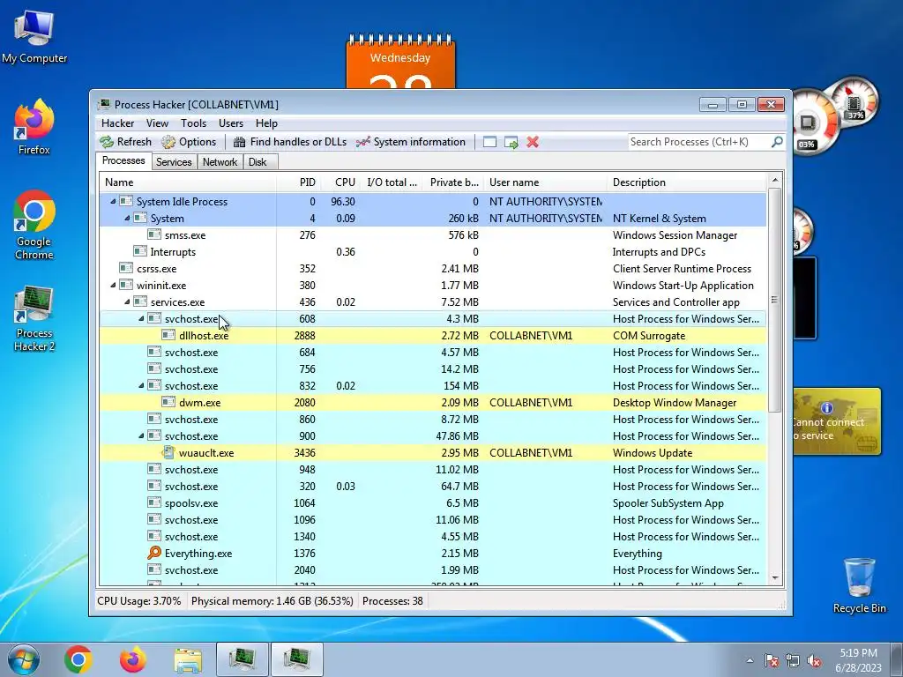Click the Search Processes input field

pyautogui.click(x=699, y=142)
